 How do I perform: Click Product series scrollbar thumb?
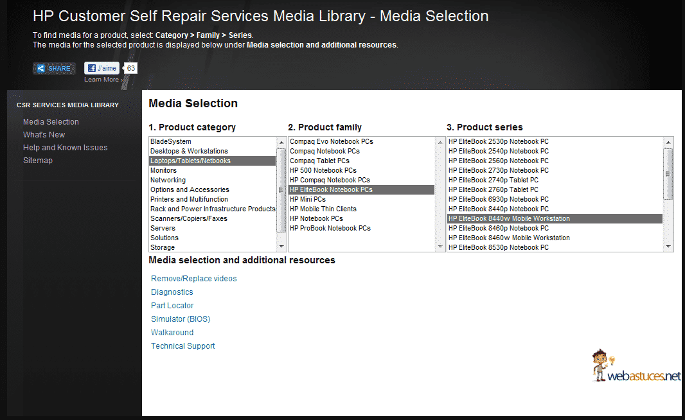[668, 174]
